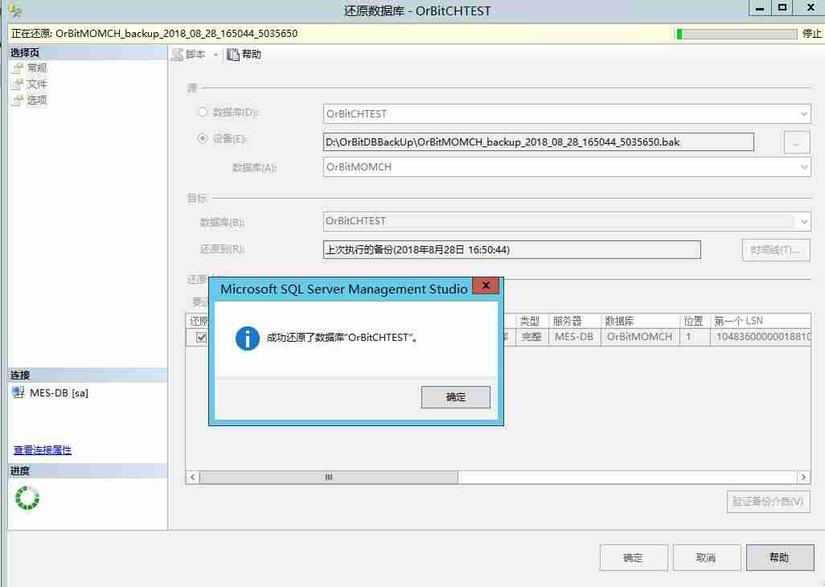Click the Cancel button at dialog bottom
The width and height of the screenshot is (825, 587).
coord(707,557)
